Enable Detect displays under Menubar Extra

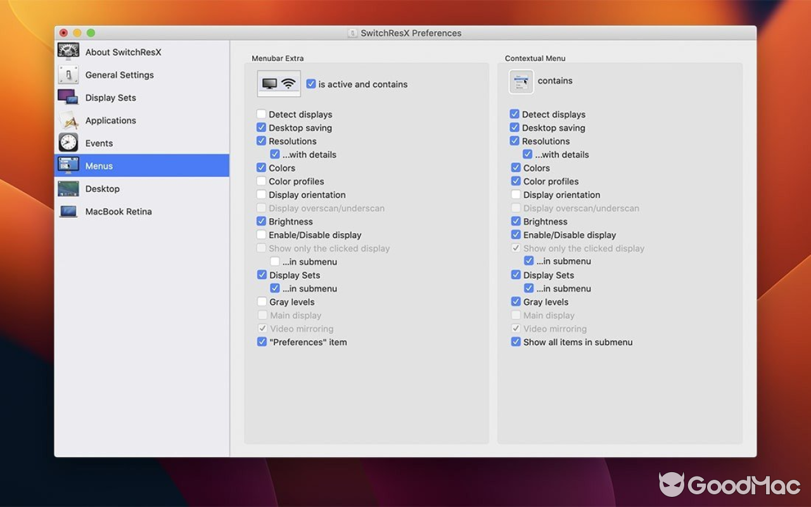tap(261, 114)
